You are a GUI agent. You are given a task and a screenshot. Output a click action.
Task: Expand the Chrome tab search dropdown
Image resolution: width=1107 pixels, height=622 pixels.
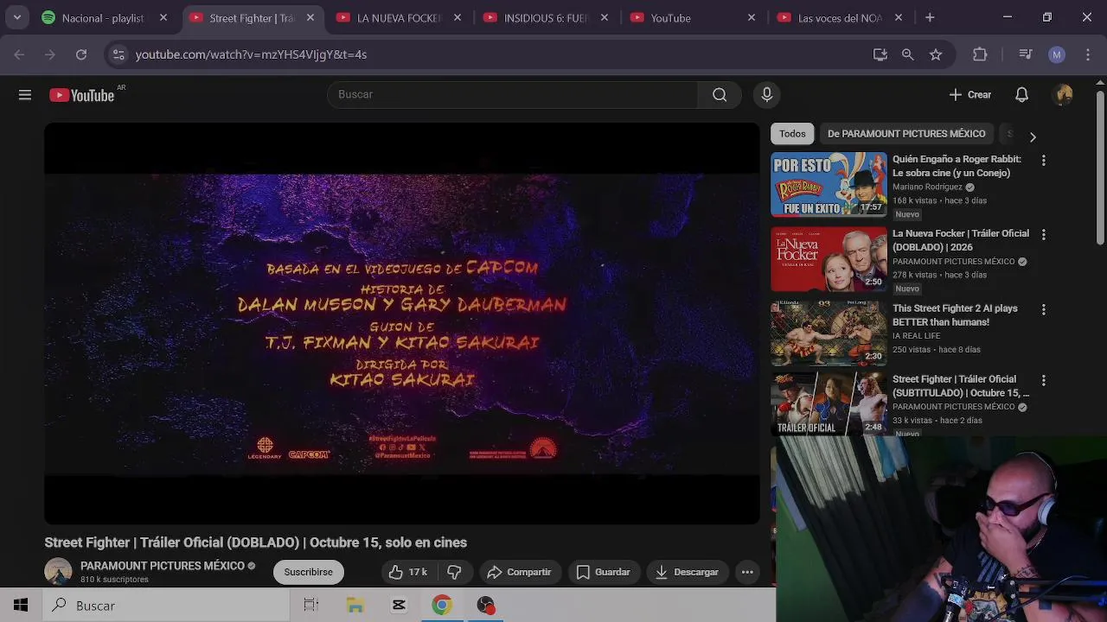pos(17,17)
